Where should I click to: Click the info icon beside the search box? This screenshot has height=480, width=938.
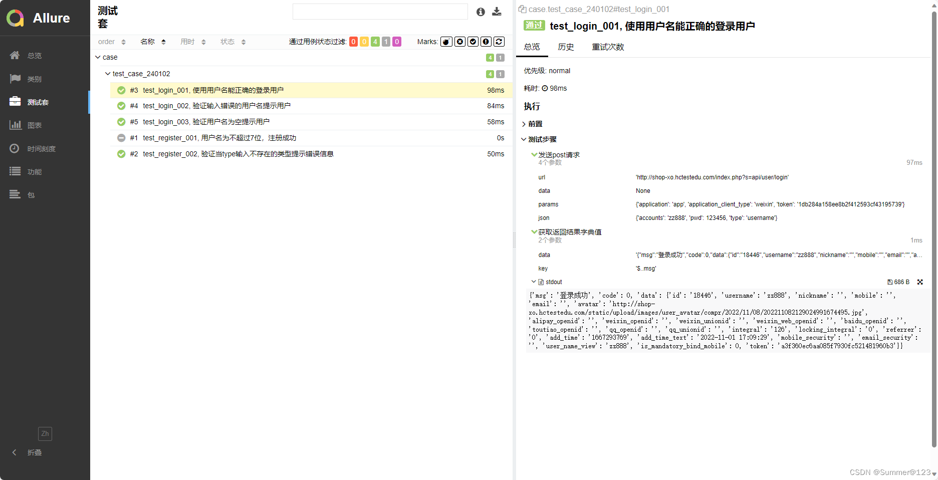481,12
